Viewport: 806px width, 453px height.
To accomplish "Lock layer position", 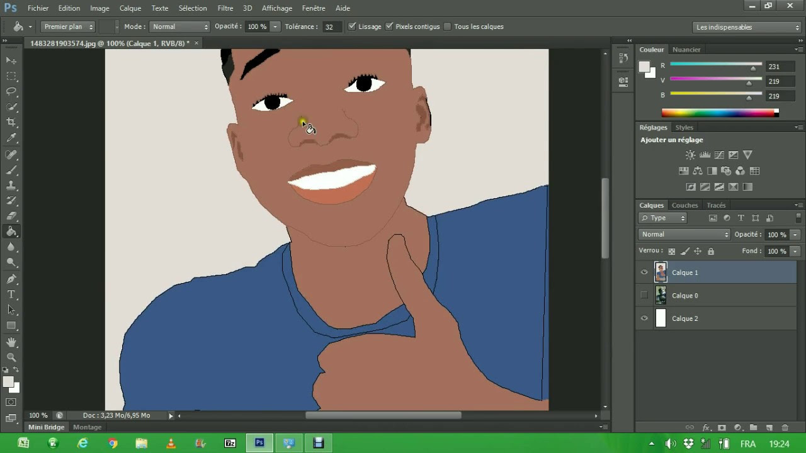I will point(698,251).
